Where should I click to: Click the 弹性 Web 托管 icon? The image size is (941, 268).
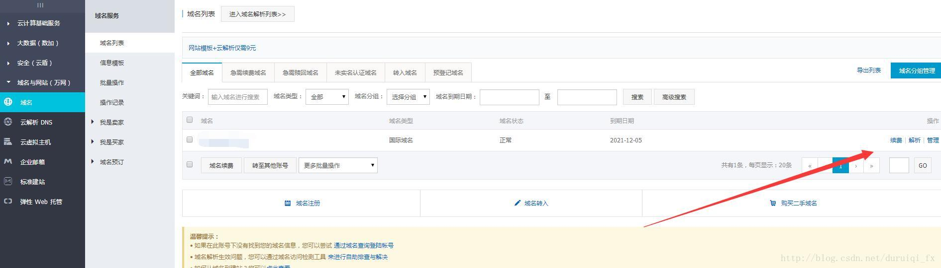coord(8,201)
